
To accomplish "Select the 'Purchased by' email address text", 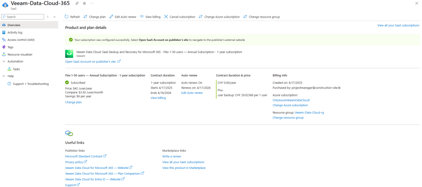I will [x=316, y=88].
